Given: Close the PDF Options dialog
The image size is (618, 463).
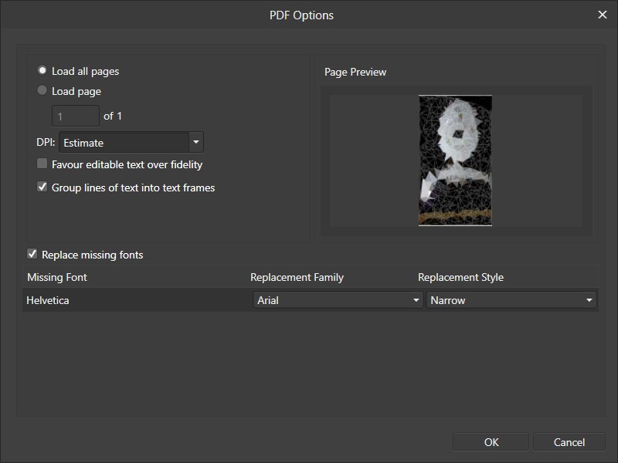Looking at the screenshot, I should [603, 15].
